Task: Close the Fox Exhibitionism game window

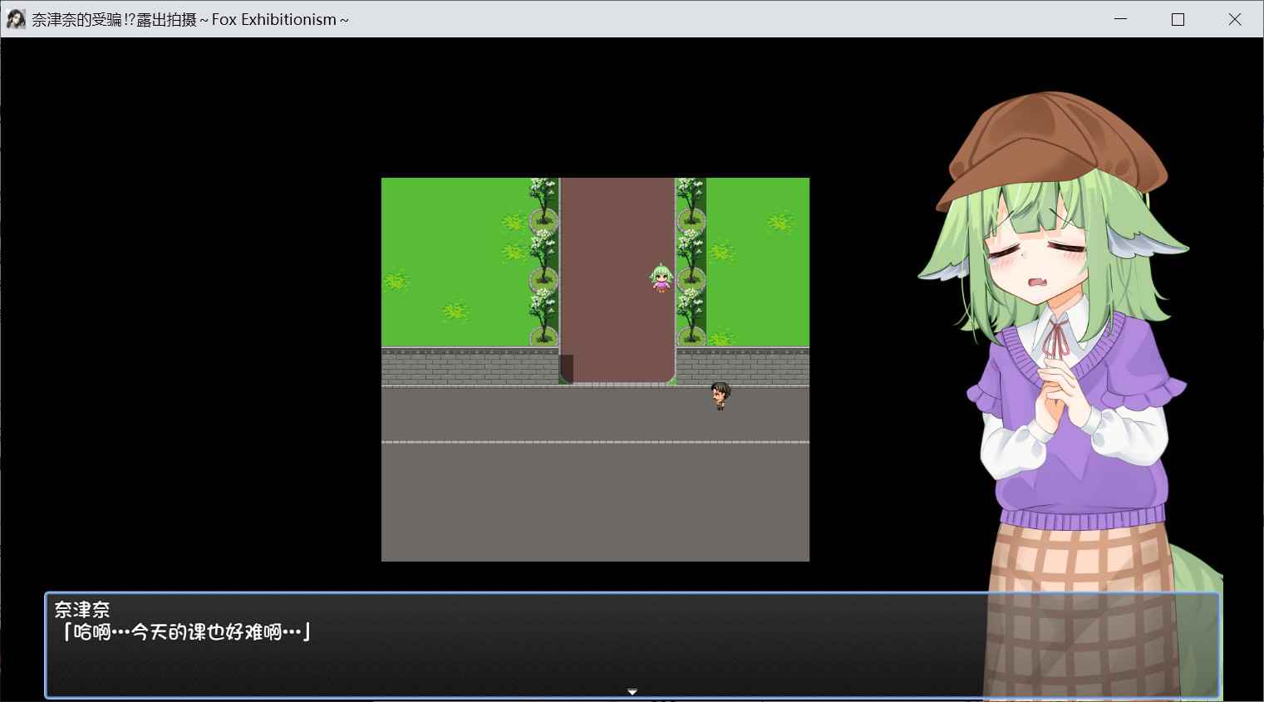Action: coord(1235,19)
